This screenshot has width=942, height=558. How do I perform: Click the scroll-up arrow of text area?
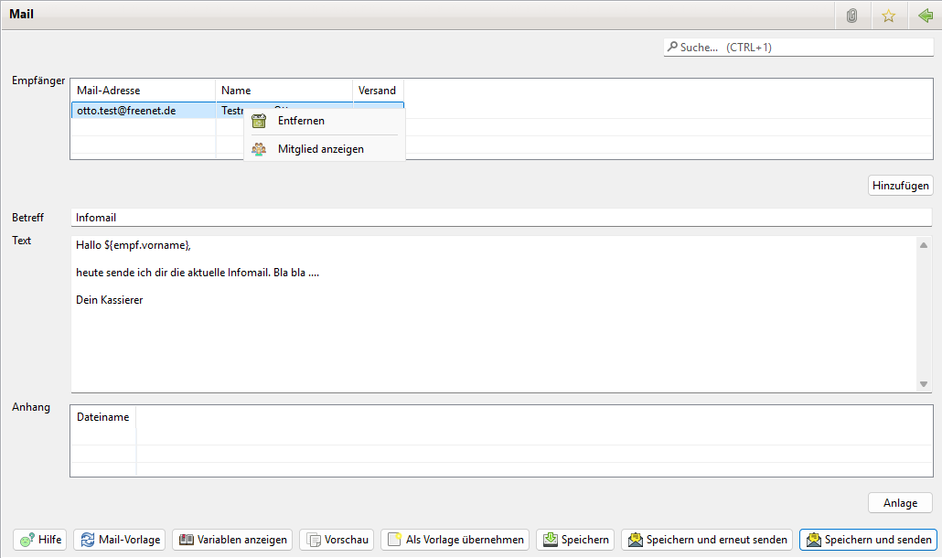pyautogui.click(x=924, y=245)
